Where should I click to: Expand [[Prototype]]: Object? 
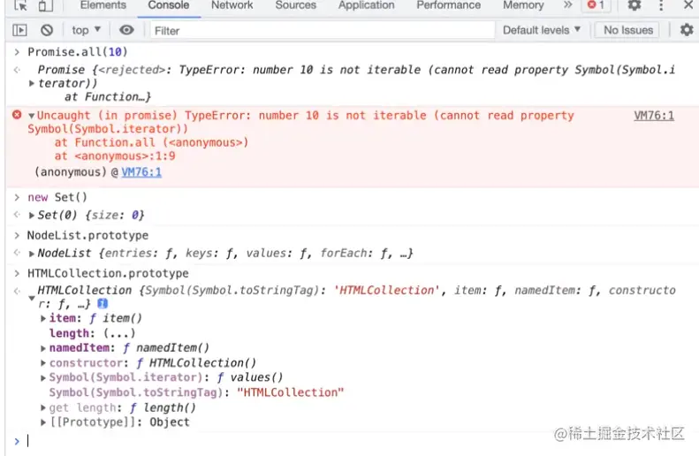[43, 422]
